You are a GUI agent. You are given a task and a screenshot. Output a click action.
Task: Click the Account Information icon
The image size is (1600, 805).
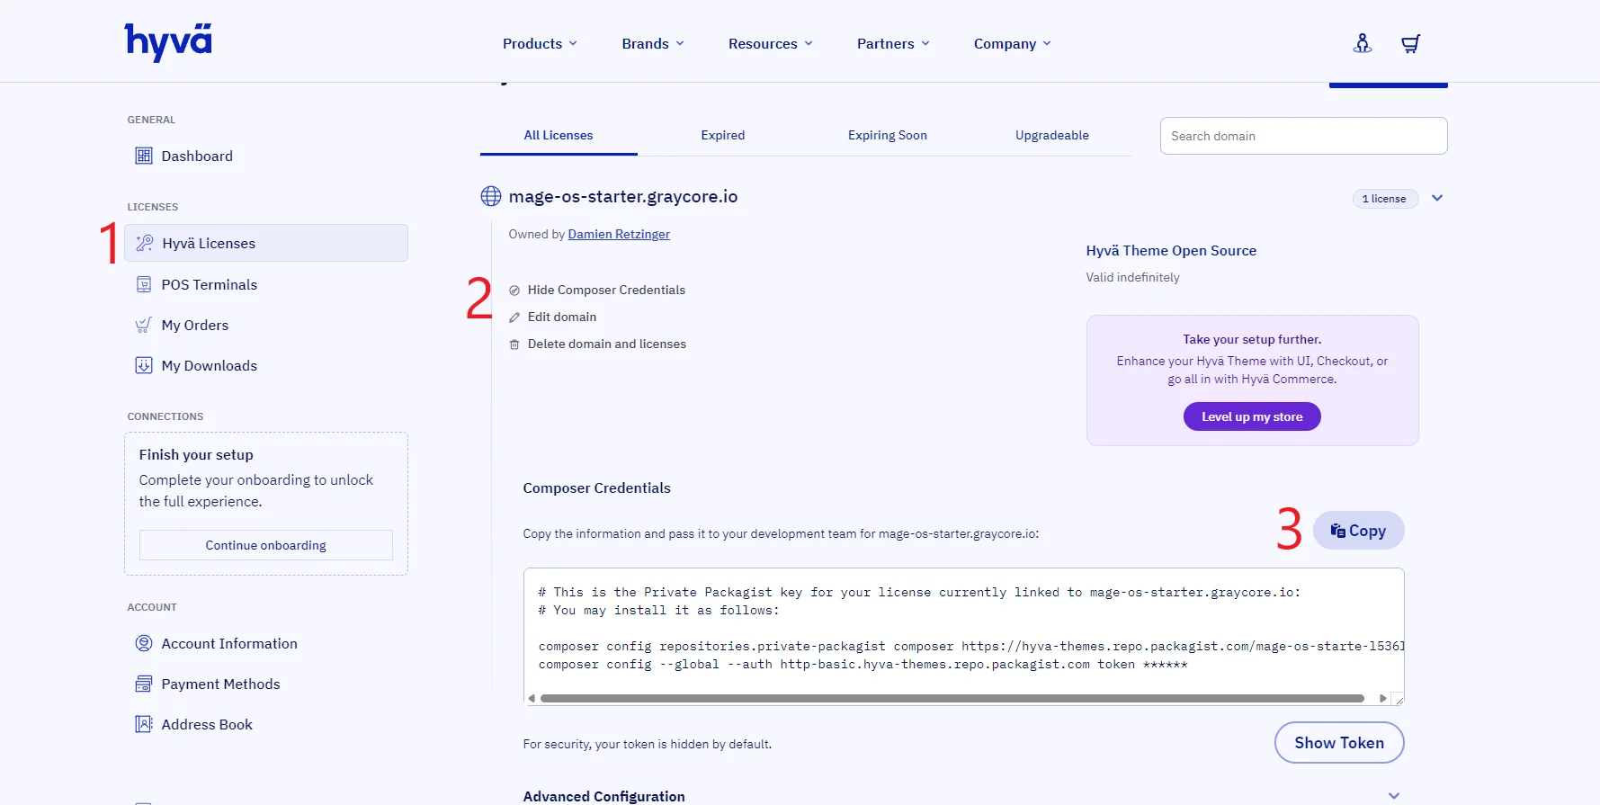click(144, 643)
